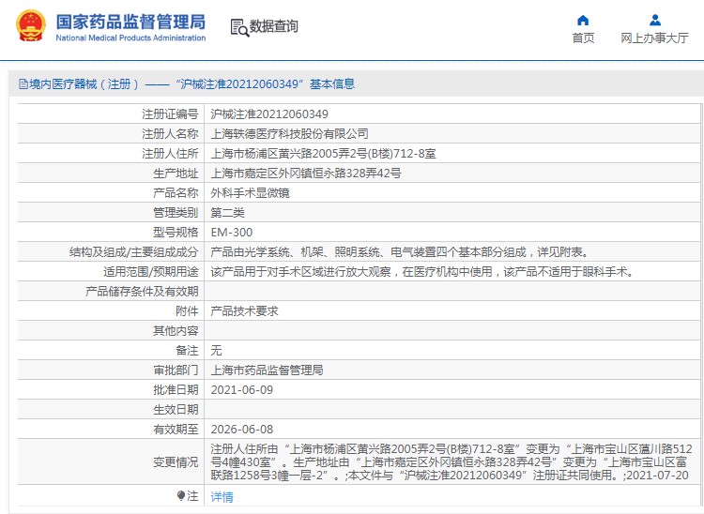Viewport: 704px width, 514px height.
Task: Select approval date 2021-06-09
Action: 241,390
